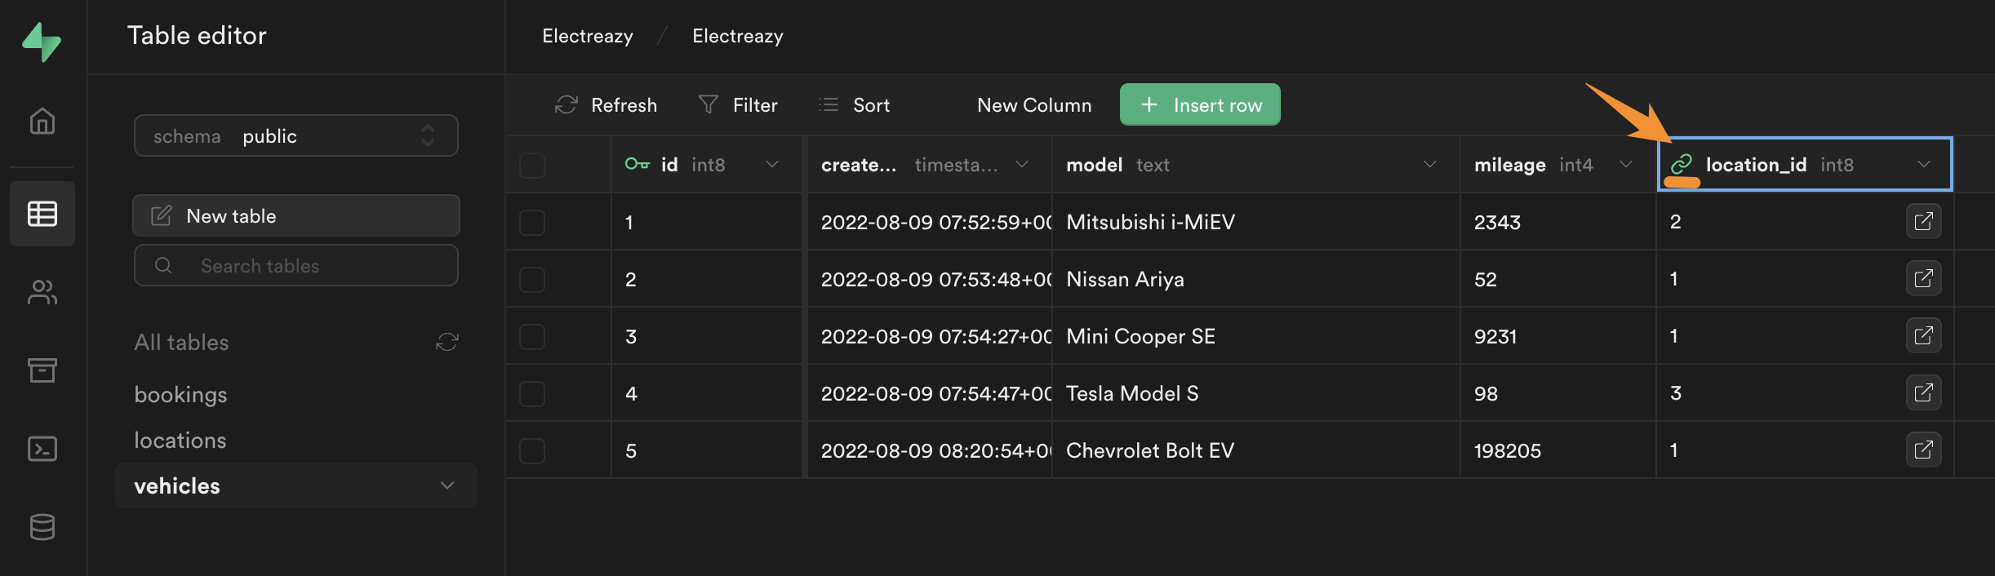Select the Mitsubishi i-MiEV row checkbox
Image resolution: width=1995 pixels, height=576 pixels.
tap(532, 223)
